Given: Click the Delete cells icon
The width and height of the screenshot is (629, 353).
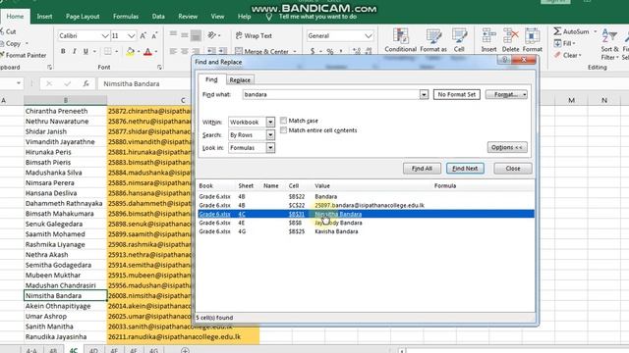Looking at the screenshot, I should click(x=510, y=40).
